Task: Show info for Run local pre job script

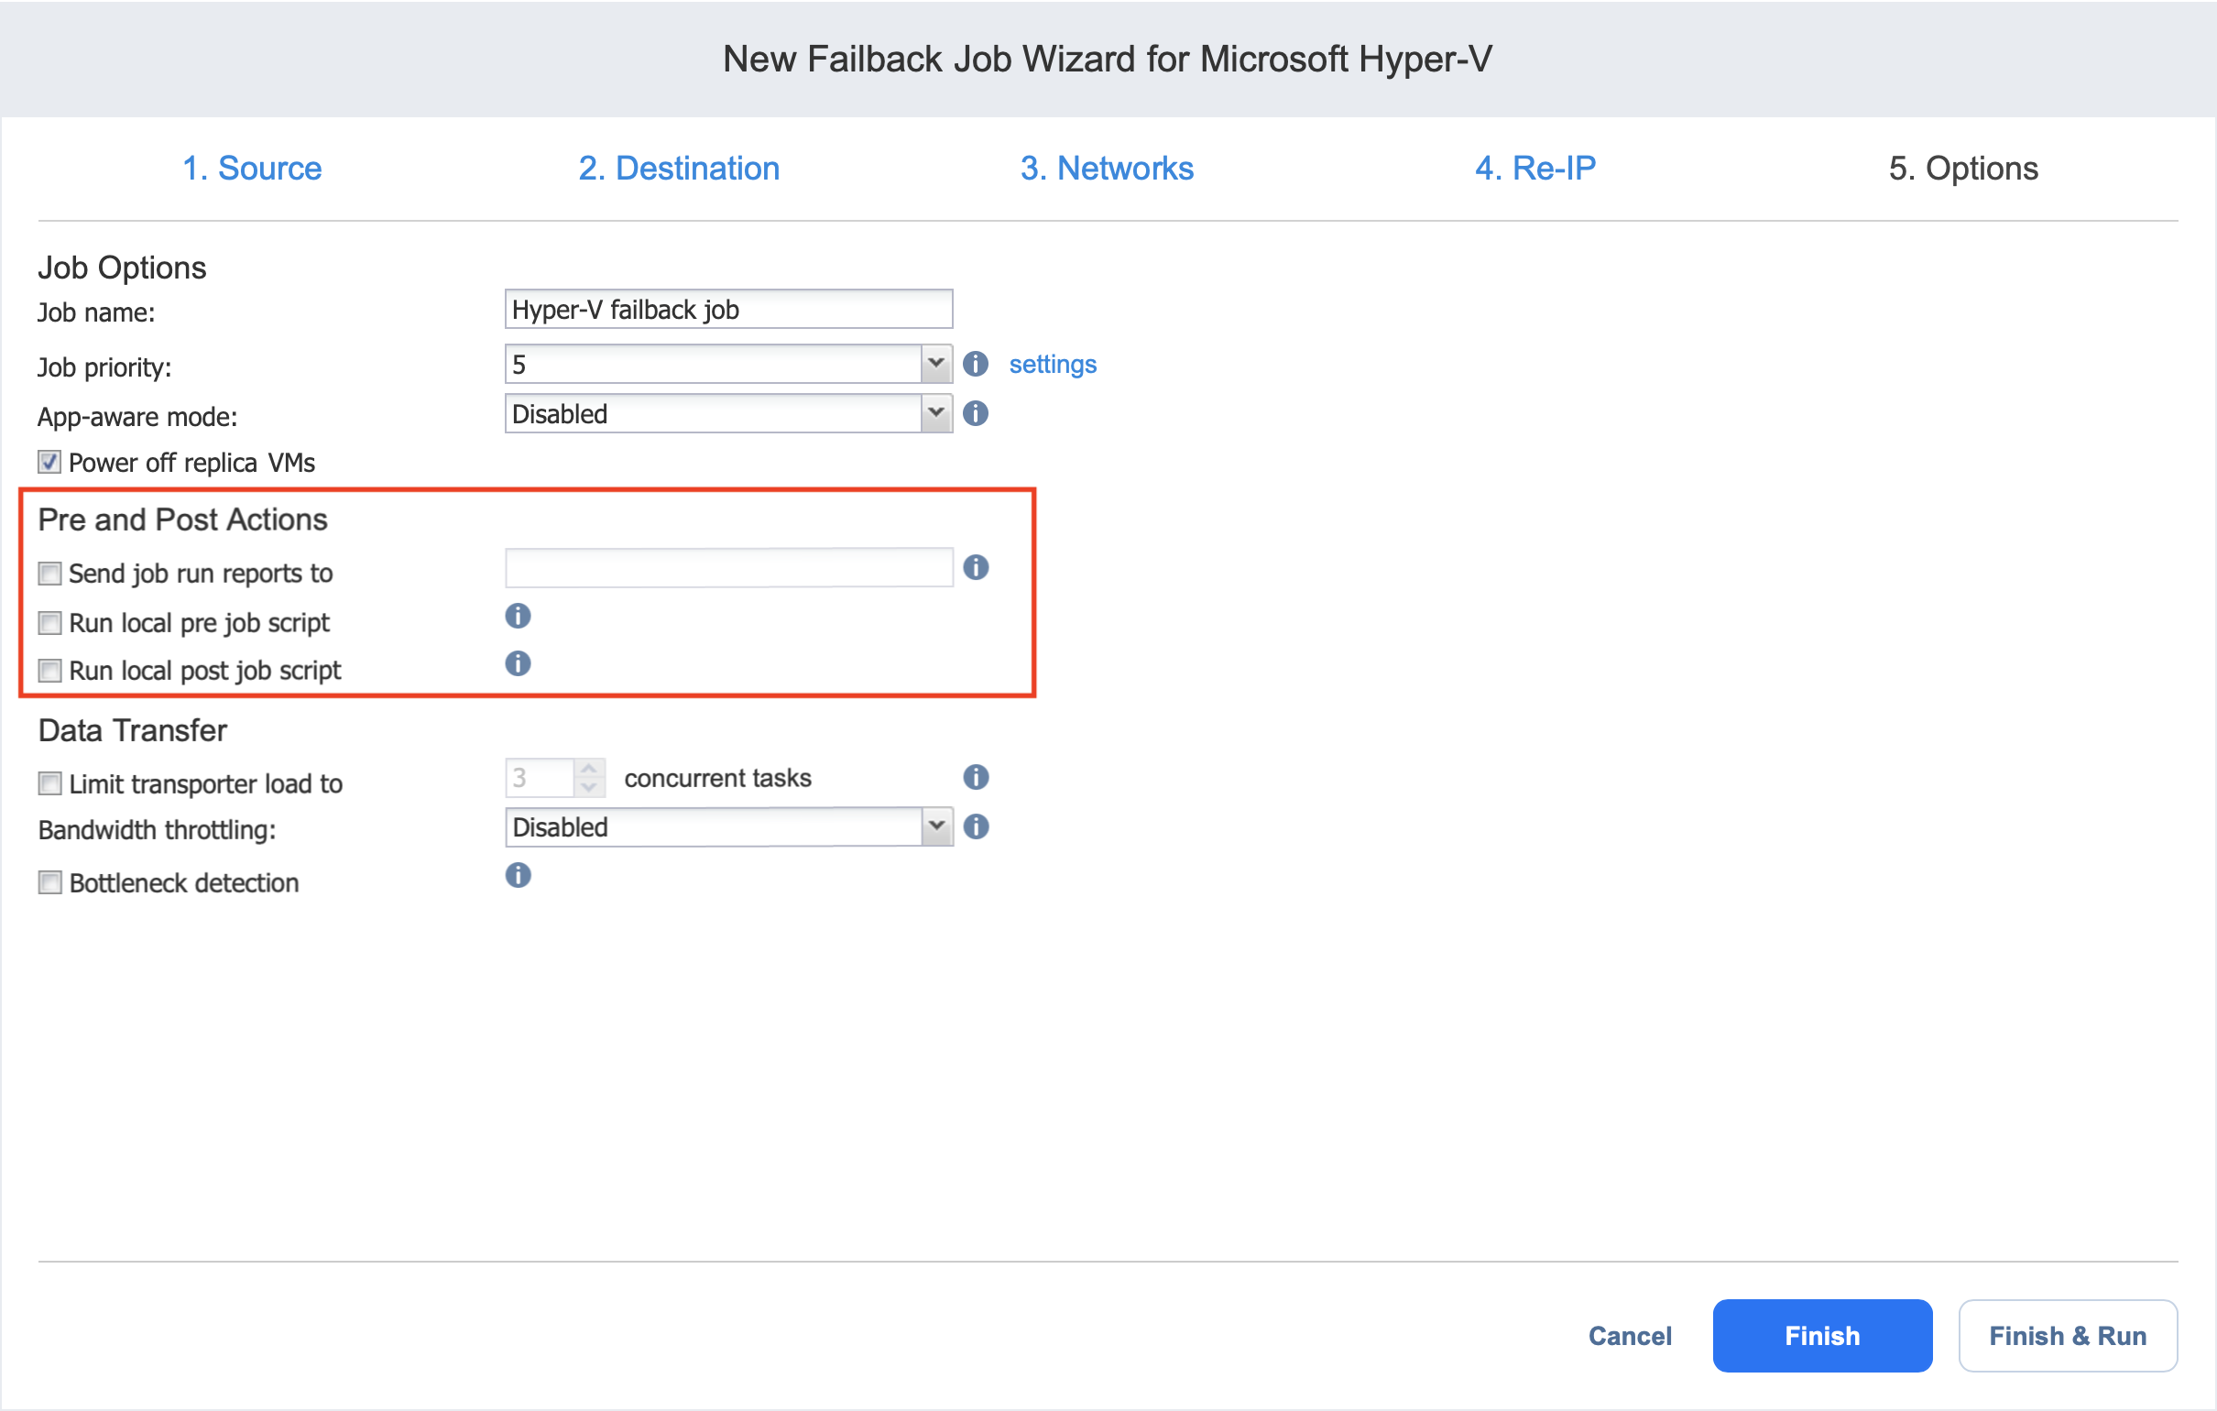Action: click(518, 616)
